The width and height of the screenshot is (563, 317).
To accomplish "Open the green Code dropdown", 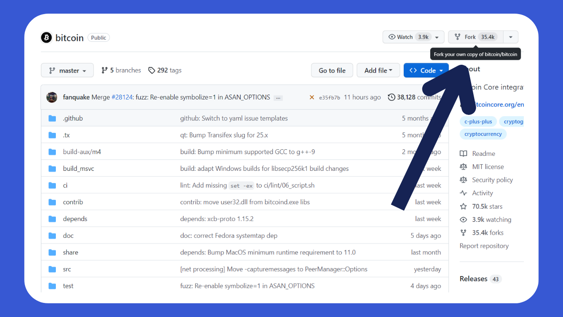I will (x=426, y=70).
